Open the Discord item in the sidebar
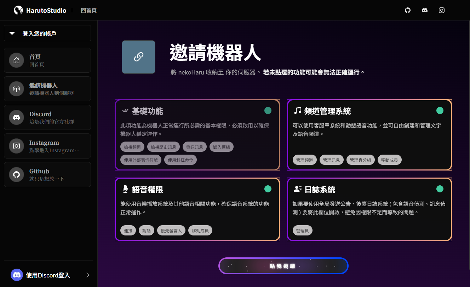470x287 pixels. tap(47, 118)
